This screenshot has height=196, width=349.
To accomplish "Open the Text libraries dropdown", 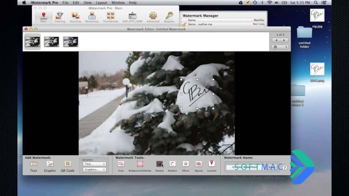I will (95, 164).
